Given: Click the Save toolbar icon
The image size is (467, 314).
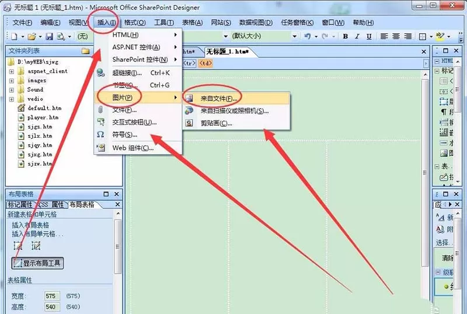Looking at the screenshot, I should pos(49,36).
